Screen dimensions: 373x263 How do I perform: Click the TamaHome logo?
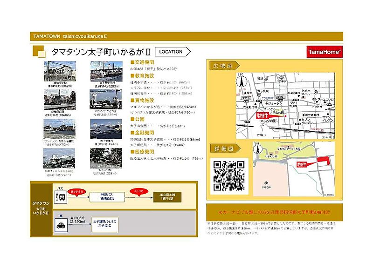pyautogui.click(x=325, y=53)
